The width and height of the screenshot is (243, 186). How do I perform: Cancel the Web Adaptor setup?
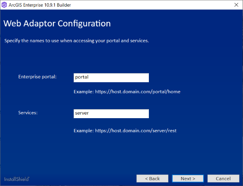[223, 179]
